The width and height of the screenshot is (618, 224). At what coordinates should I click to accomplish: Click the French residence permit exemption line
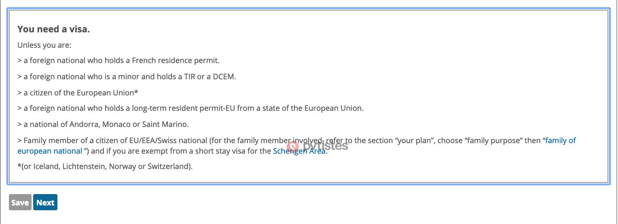pyautogui.click(x=119, y=61)
